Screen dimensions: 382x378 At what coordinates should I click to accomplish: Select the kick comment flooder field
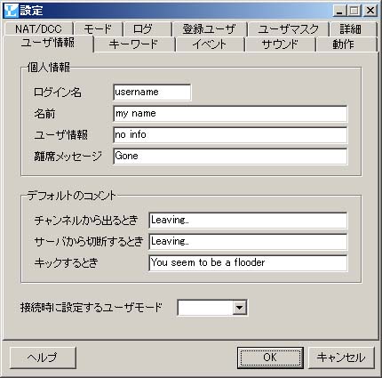point(248,263)
